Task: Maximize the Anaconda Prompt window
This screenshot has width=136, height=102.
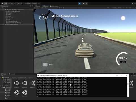Action: point(122,75)
